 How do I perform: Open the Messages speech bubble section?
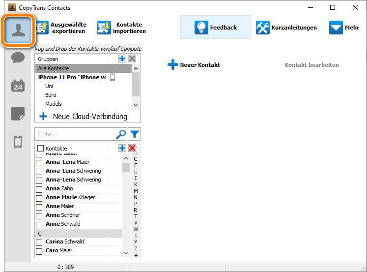click(x=18, y=58)
